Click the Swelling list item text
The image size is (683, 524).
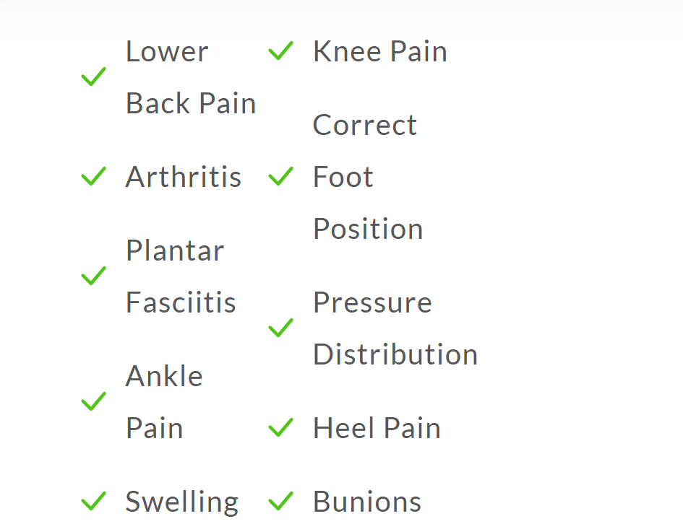click(181, 502)
